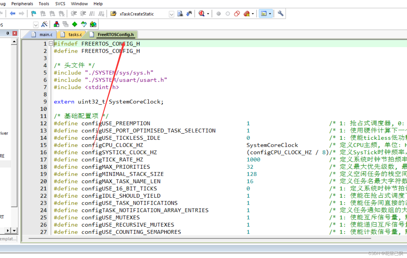407x258 pixels.
Task: Navigate backwards with the blue left arrow
Action: pos(12,13)
